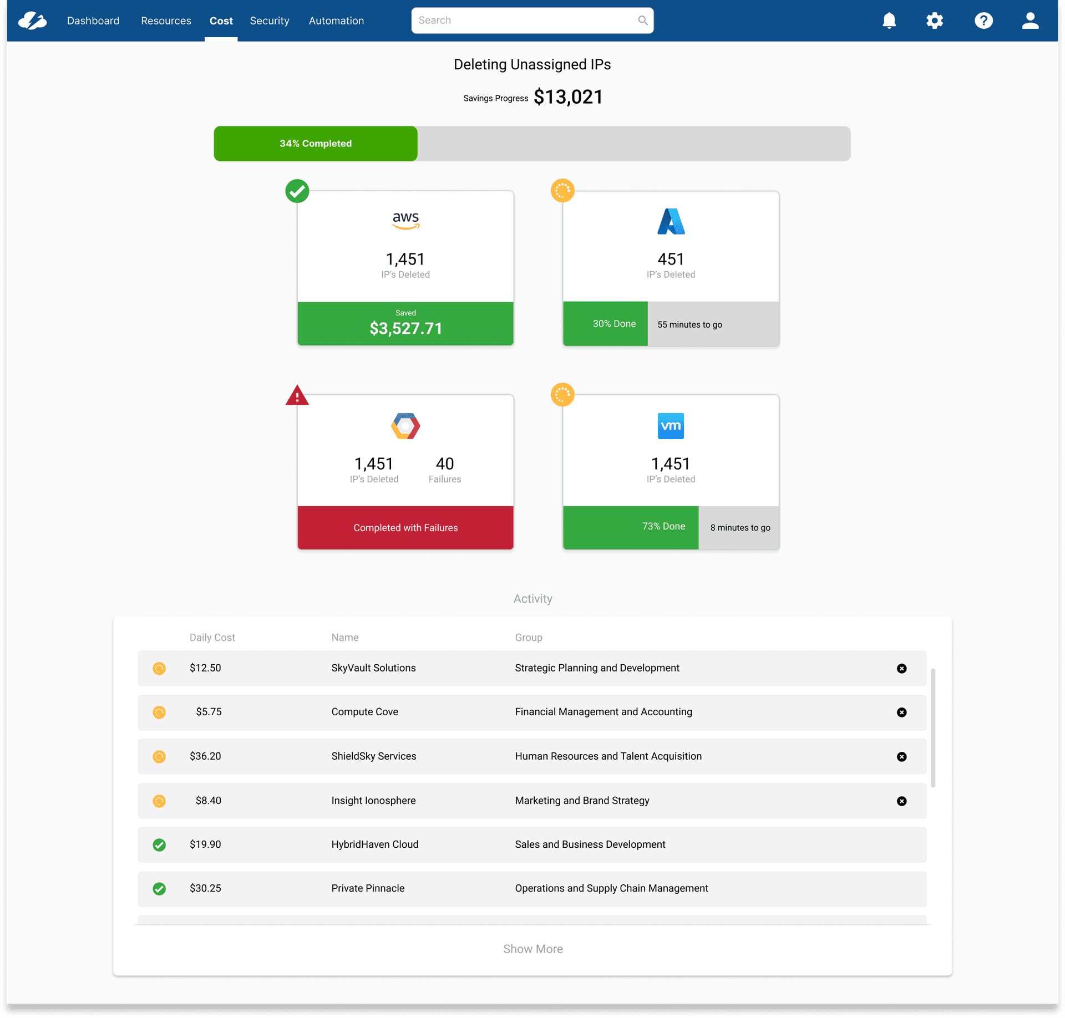Click the cloud platform logo in the top-left
Viewport: 1065px width, 1018px height.
[33, 21]
